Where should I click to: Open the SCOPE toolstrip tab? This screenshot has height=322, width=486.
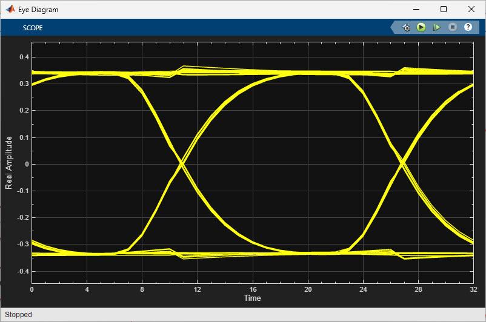(x=33, y=28)
